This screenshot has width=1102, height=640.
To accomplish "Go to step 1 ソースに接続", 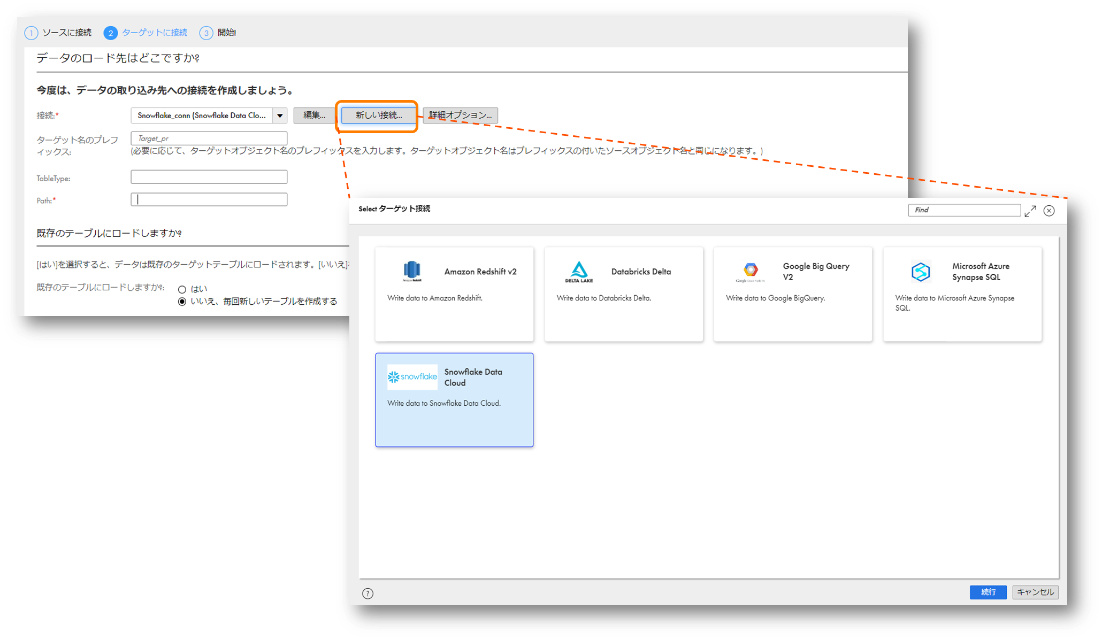I will tap(58, 33).
